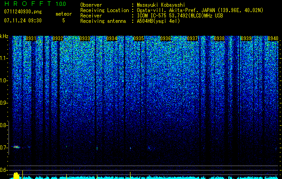Click the version number 1.0.0
The height and width of the screenshot is (179, 282).
tap(61, 4)
